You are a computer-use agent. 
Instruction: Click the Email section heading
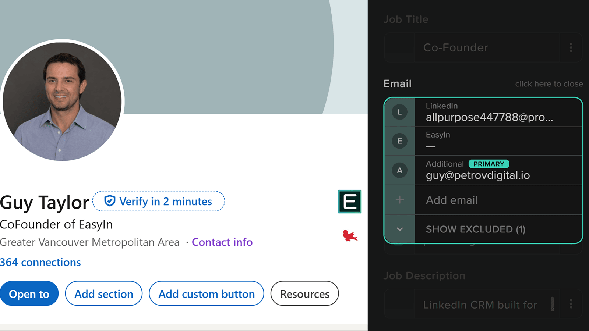pyautogui.click(x=397, y=83)
